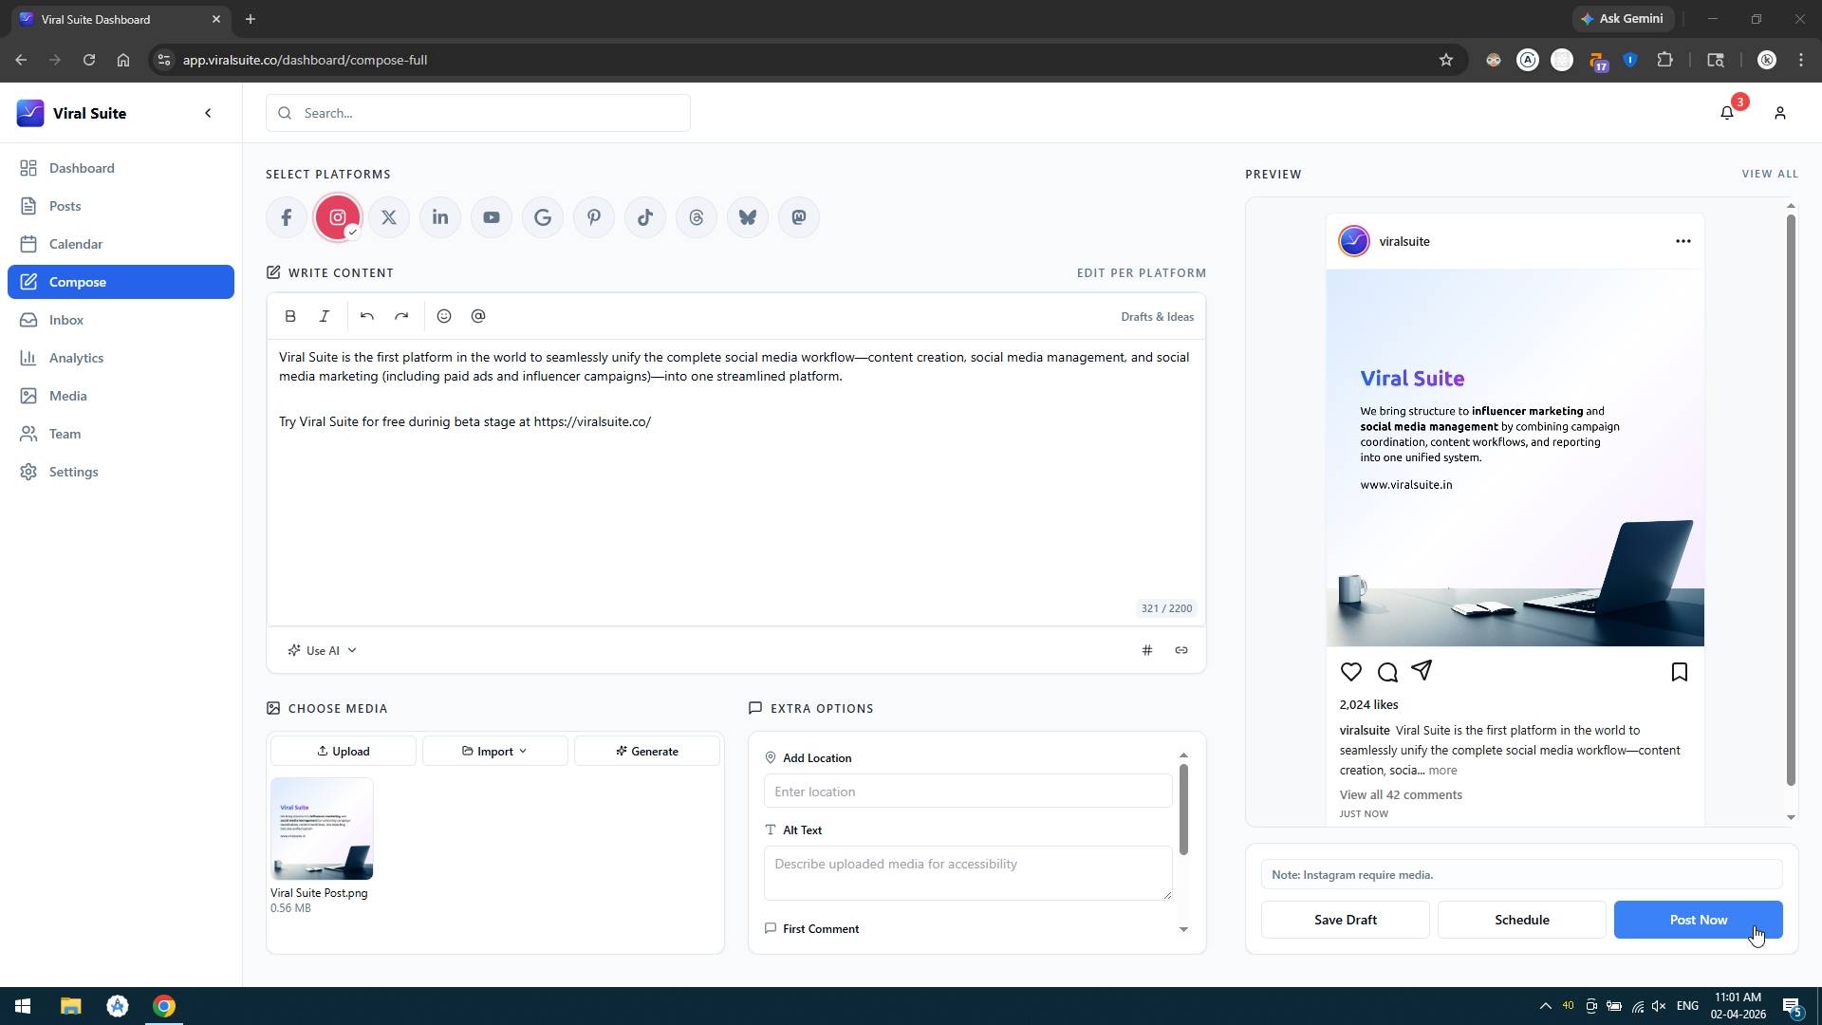Go to Dashboard in sidebar
This screenshot has width=1822, height=1025.
[x=121, y=168]
